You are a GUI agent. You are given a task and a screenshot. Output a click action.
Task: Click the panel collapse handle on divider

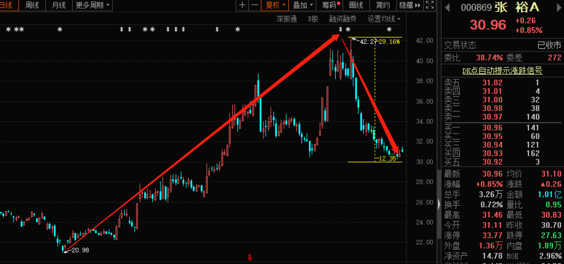[440, 204]
